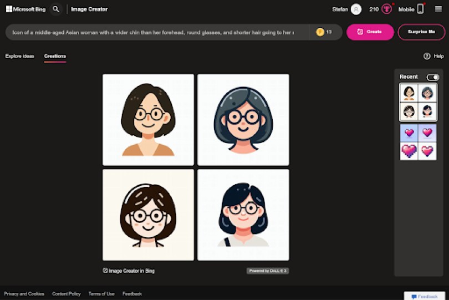The width and height of the screenshot is (449, 300).
Task: Open Stefan's profile avatar
Action: click(x=356, y=9)
